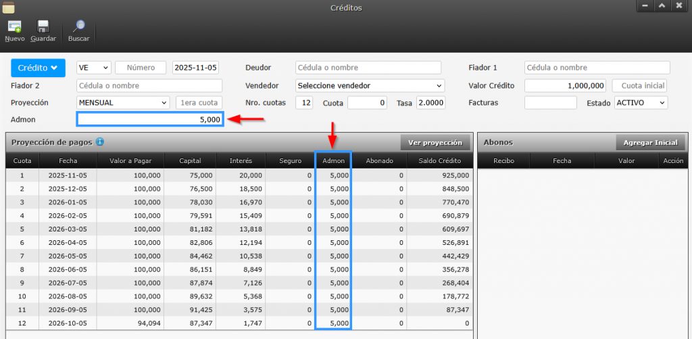Viewport: 692px width, 339px height.
Task: Click the Guardar save icon
Action: (43, 27)
